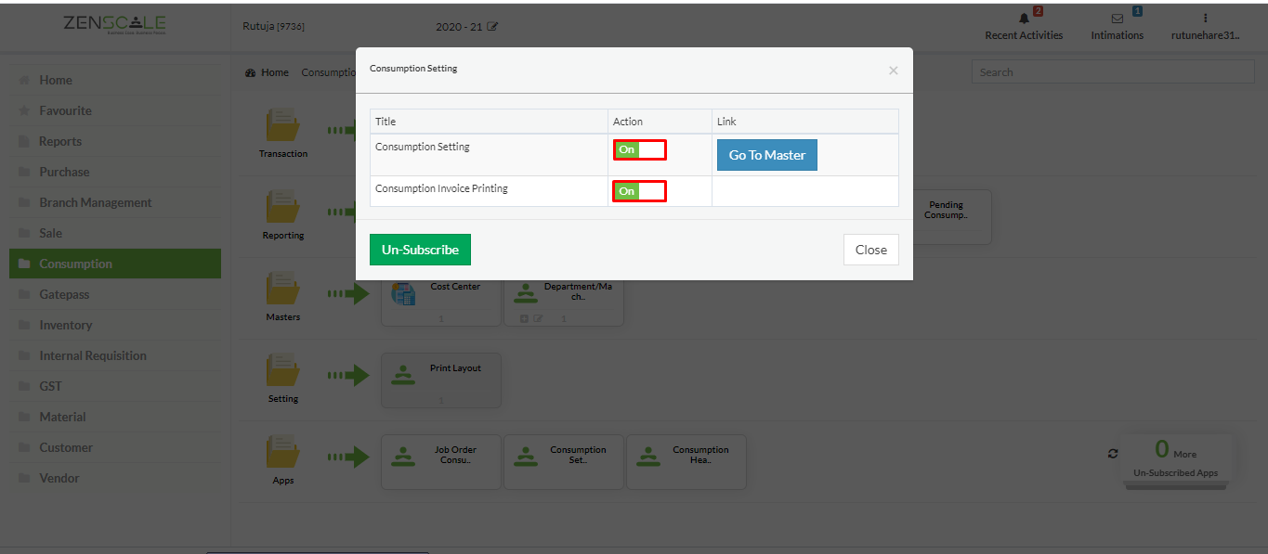Open Reports in the sidebar
Image resolution: width=1268 pixels, height=554 pixels.
(115, 141)
